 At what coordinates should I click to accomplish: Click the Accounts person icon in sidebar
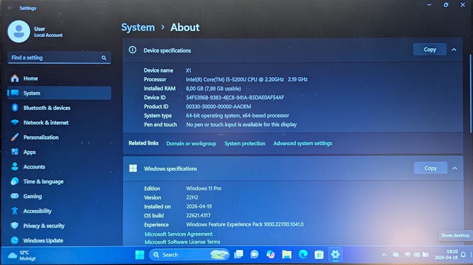coord(14,166)
